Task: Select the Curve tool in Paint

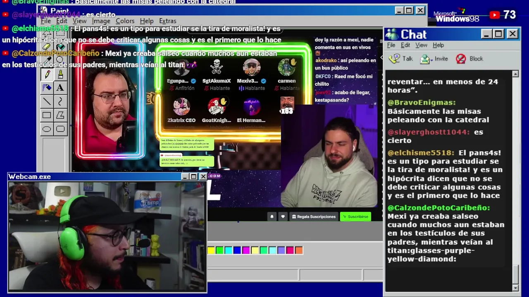Action: (x=60, y=101)
